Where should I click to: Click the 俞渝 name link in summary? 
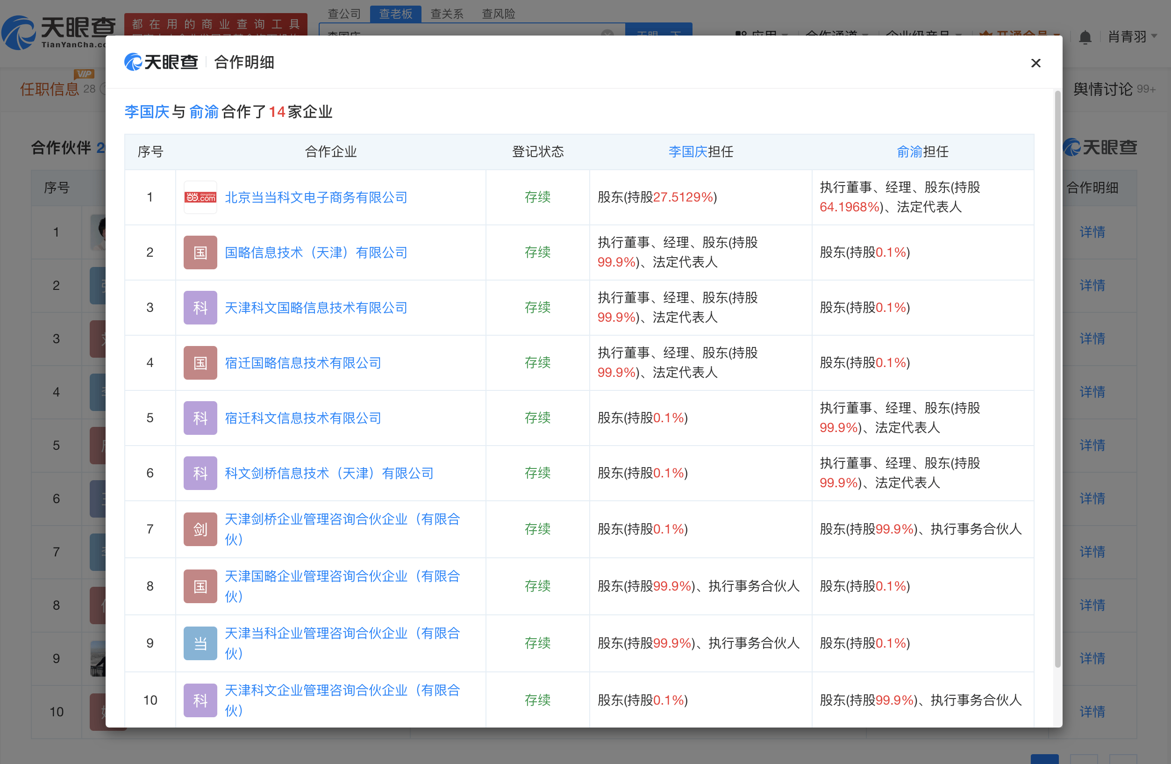point(204,112)
